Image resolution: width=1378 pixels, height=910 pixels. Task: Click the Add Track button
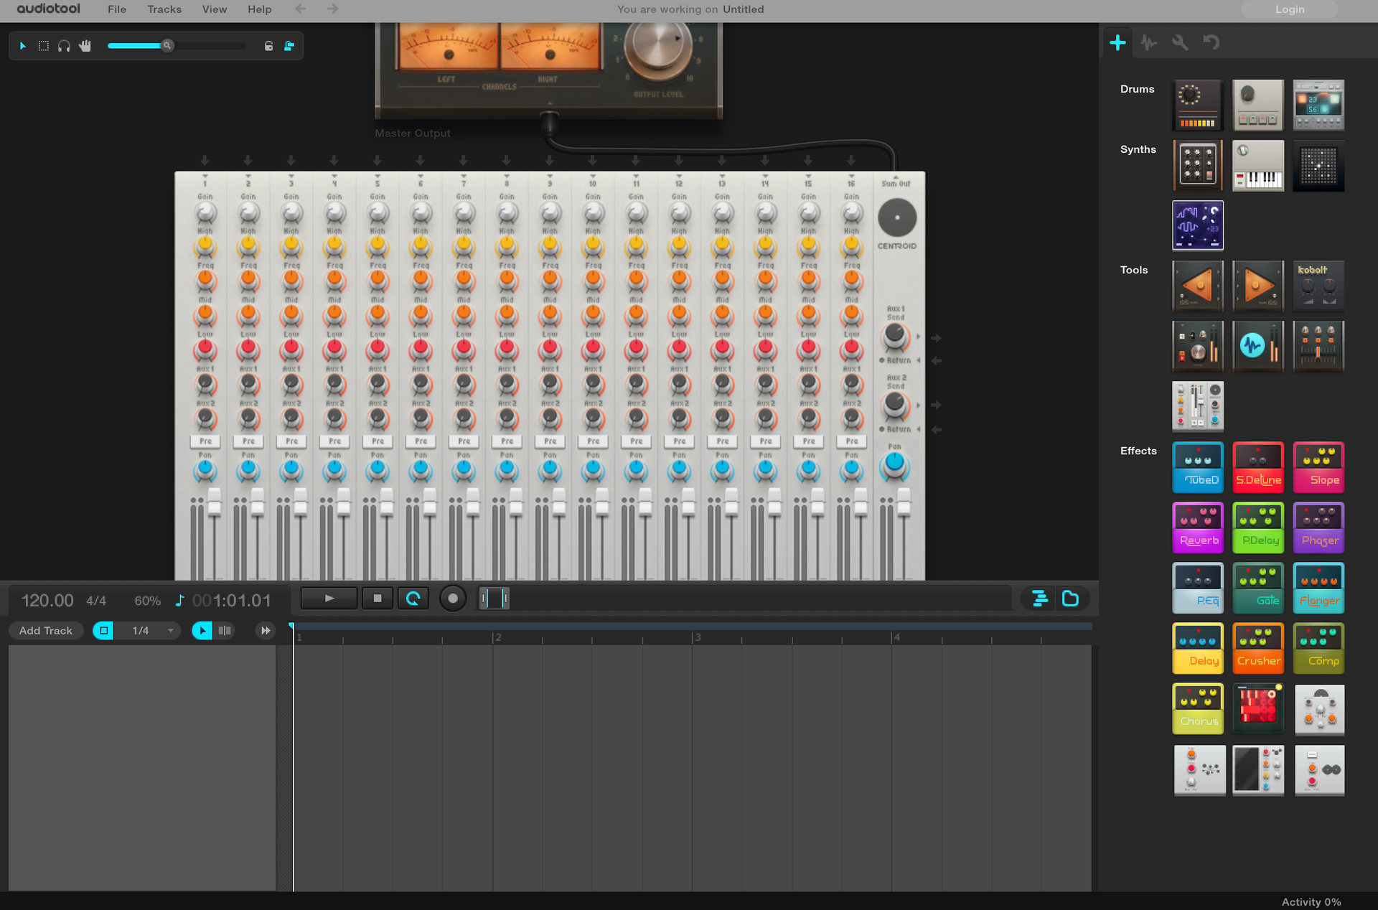tap(46, 630)
